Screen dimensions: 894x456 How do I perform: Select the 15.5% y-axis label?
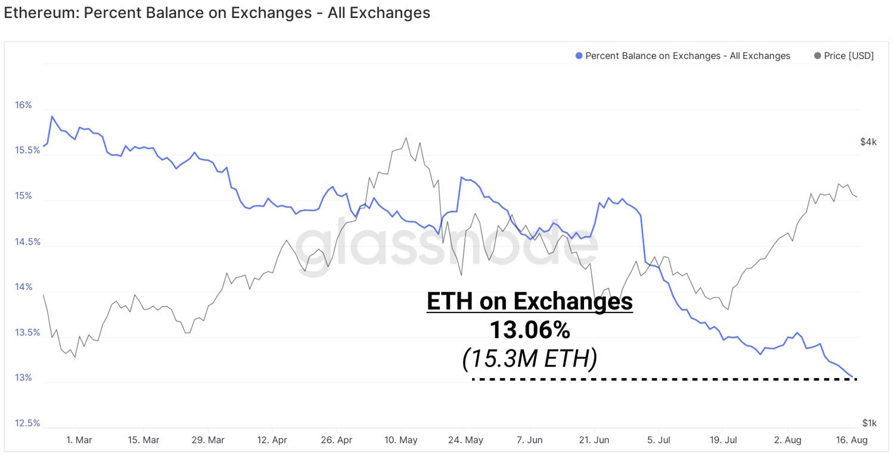(27, 150)
